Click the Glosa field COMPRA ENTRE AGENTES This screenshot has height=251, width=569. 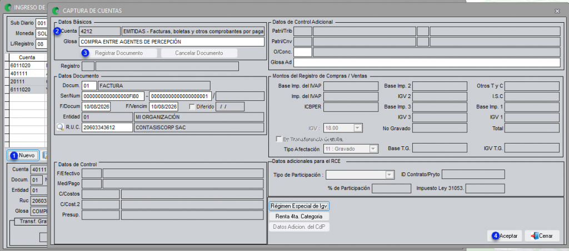tap(172, 42)
